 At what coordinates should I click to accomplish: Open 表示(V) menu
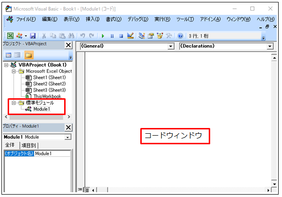(x=71, y=19)
